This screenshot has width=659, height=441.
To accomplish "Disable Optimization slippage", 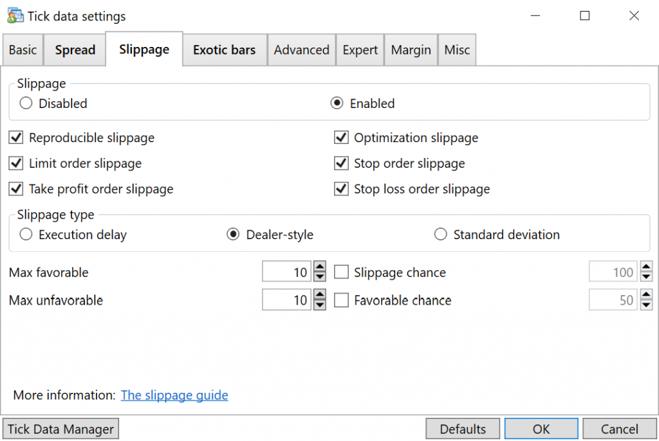I will [341, 138].
